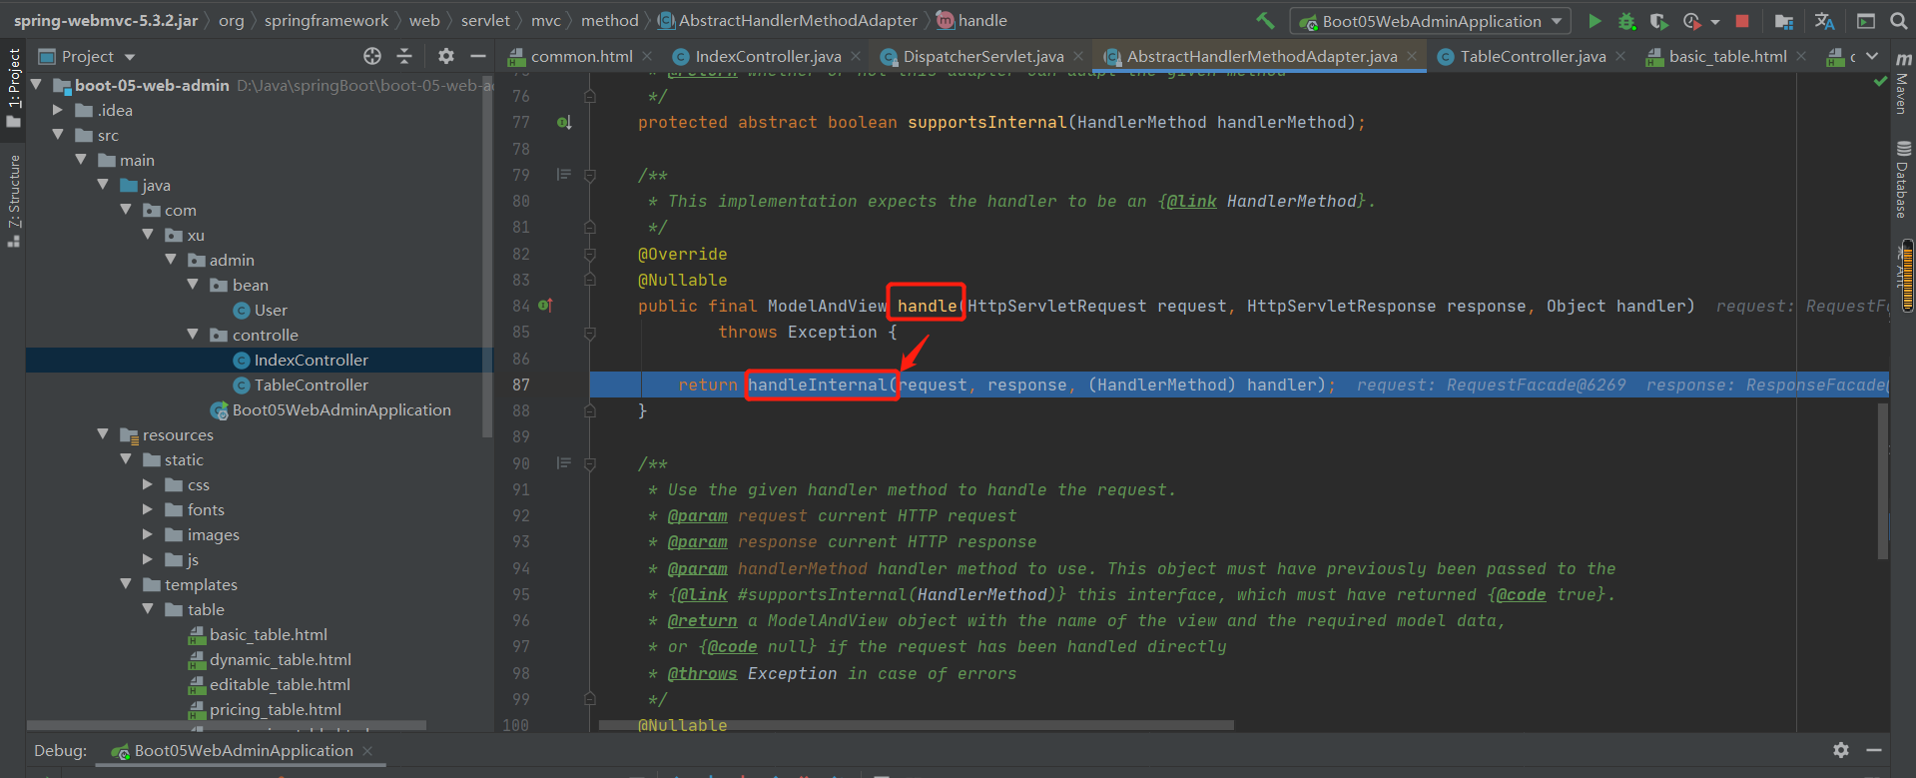The image size is (1916, 778).
Task: Click the Run with Profiler icon
Action: click(x=1691, y=21)
